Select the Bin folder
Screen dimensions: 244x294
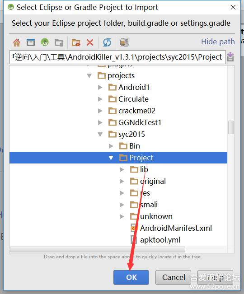pyautogui.click(x=130, y=146)
